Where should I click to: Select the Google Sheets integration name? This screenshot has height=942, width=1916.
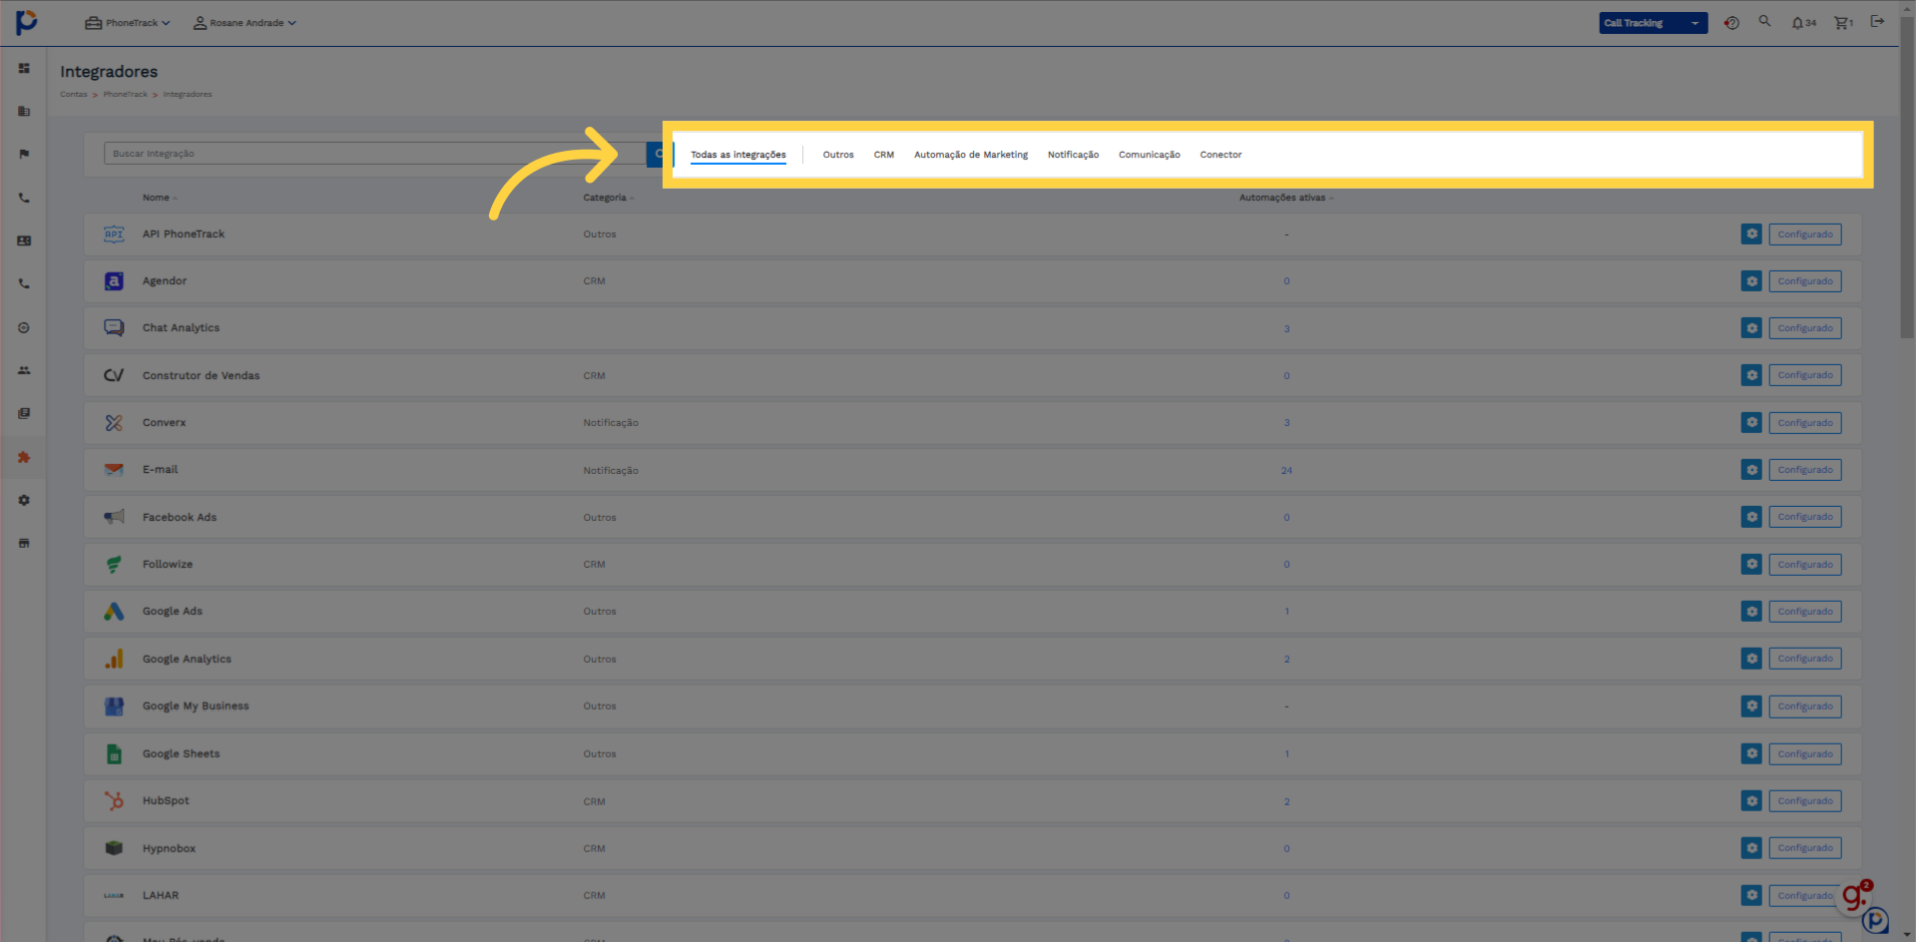(181, 753)
